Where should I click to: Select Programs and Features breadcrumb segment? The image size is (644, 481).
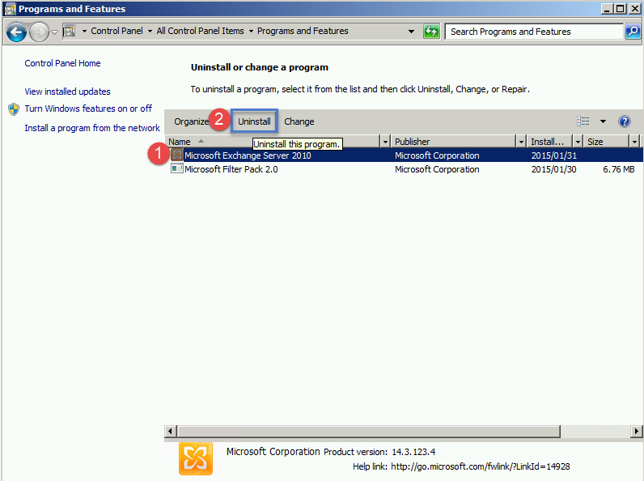coord(303,31)
